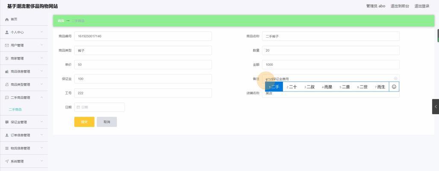The height and width of the screenshot is (171, 439).
Task: Click 退出登录 link in header
Action: coord(422,6)
